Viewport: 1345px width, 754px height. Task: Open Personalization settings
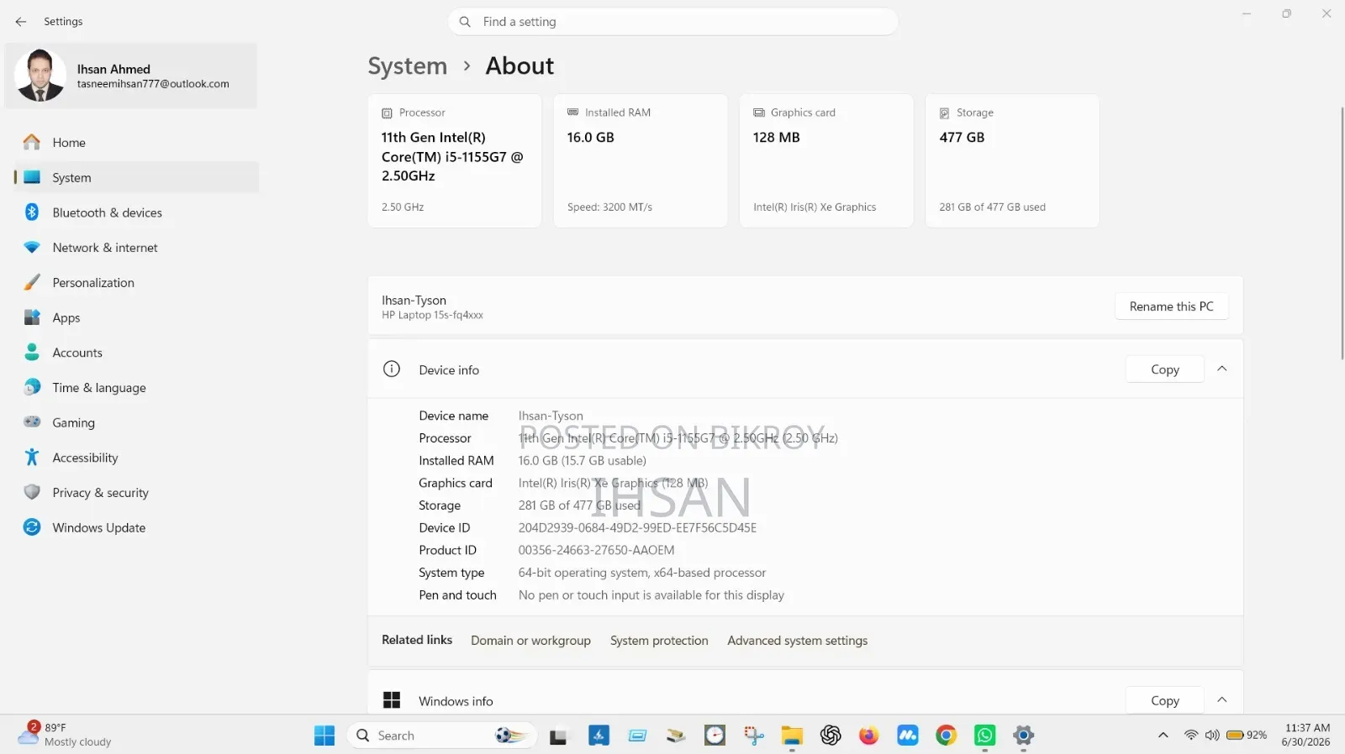[136, 283]
